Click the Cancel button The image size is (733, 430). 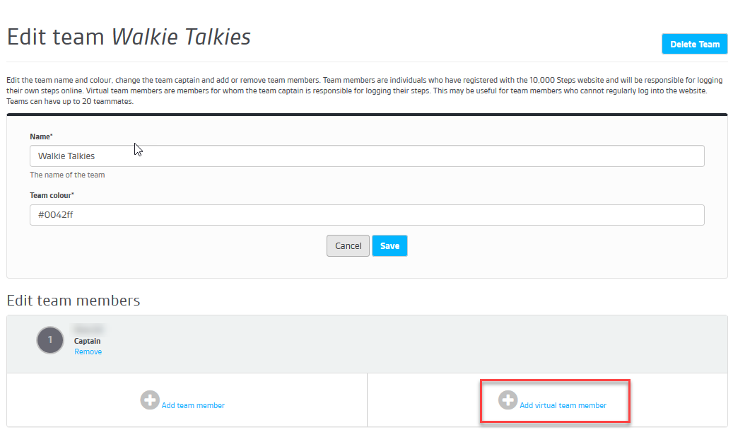pyautogui.click(x=348, y=246)
